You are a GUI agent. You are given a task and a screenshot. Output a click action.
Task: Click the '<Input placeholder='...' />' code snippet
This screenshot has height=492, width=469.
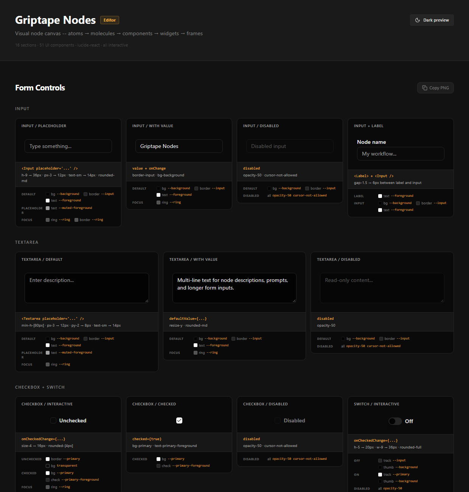(x=50, y=168)
